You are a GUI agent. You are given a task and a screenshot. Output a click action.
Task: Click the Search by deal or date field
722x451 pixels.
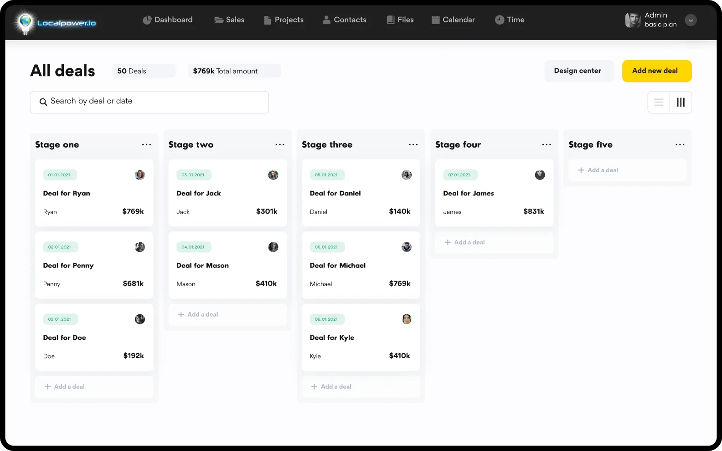click(x=155, y=102)
